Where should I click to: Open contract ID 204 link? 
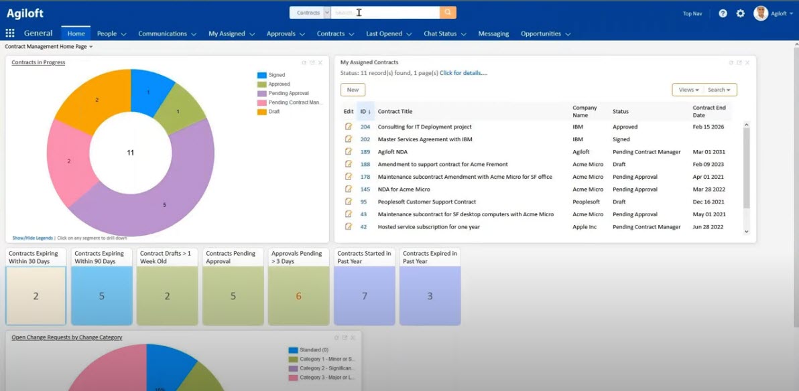click(x=365, y=127)
